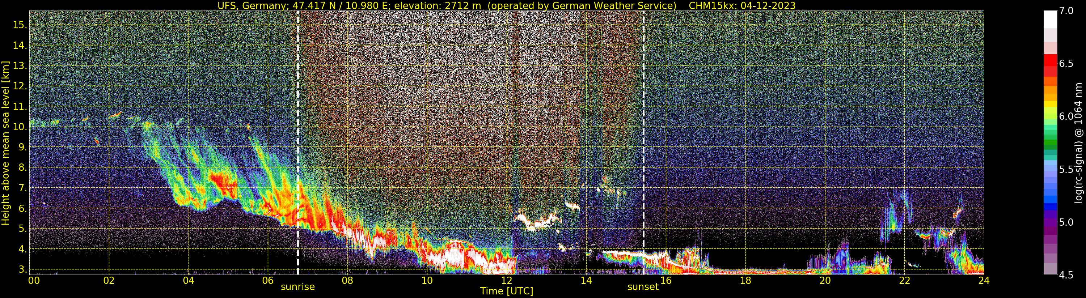
Task: Click the time axis tick '22'
Action: click(904, 281)
